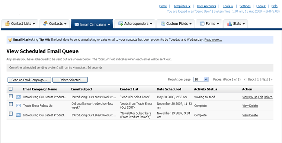Click the Send an Email Campaign... button

click(x=29, y=80)
